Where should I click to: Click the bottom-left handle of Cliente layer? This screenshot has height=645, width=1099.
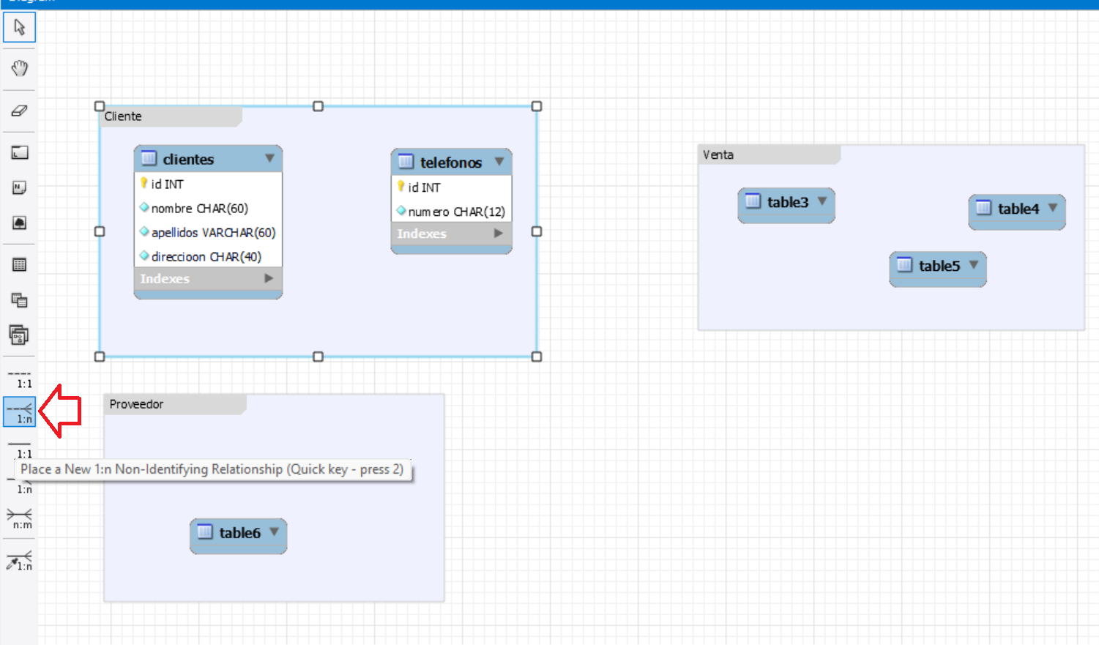click(100, 357)
